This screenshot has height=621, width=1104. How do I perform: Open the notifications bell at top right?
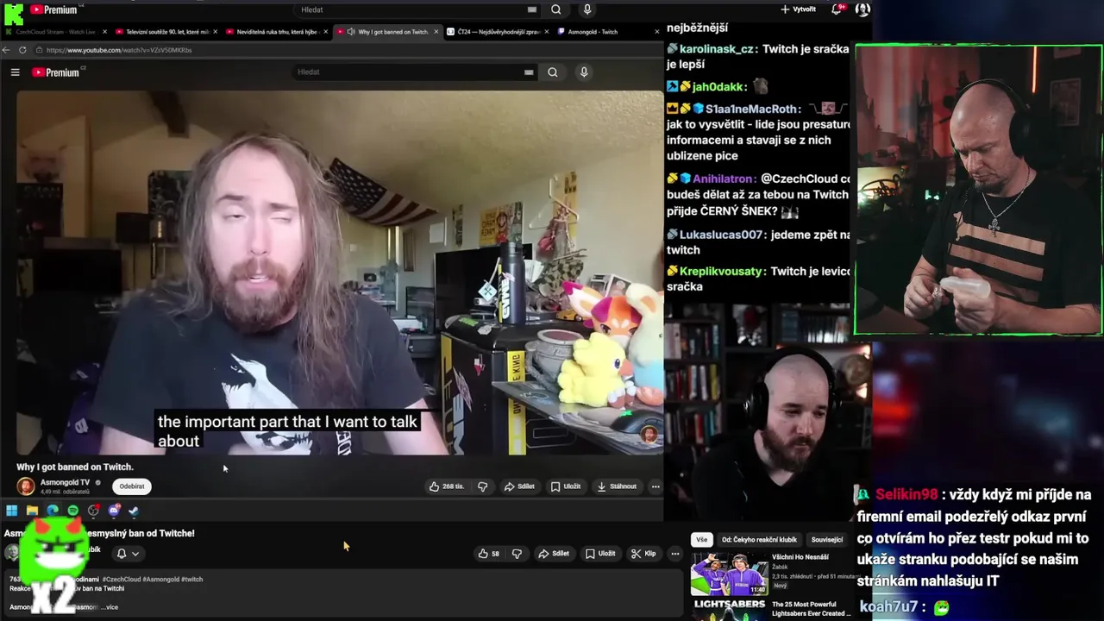[x=836, y=9]
